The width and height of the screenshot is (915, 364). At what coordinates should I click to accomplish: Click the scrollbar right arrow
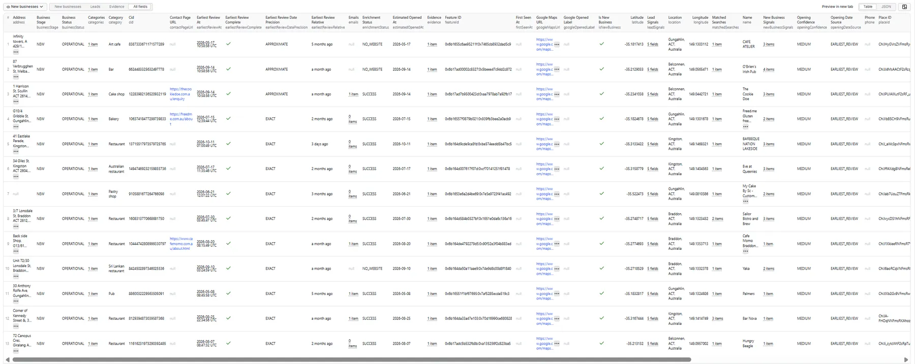(x=906, y=359)
